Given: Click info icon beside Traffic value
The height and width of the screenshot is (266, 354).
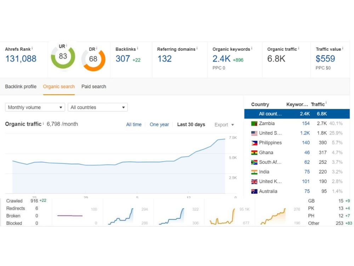Looking at the screenshot, I should [x=343, y=48].
